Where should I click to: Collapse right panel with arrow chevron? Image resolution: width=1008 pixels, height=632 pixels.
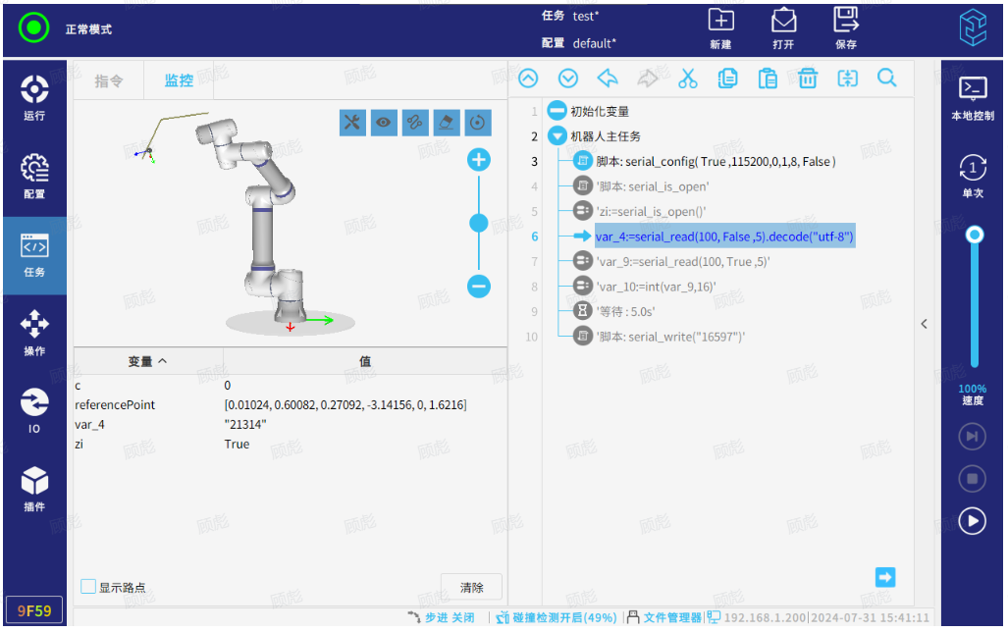point(924,324)
